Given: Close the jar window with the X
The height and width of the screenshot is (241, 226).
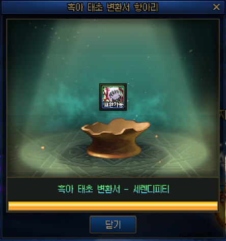Looking at the screenshot, I should (x=216, y=7).
